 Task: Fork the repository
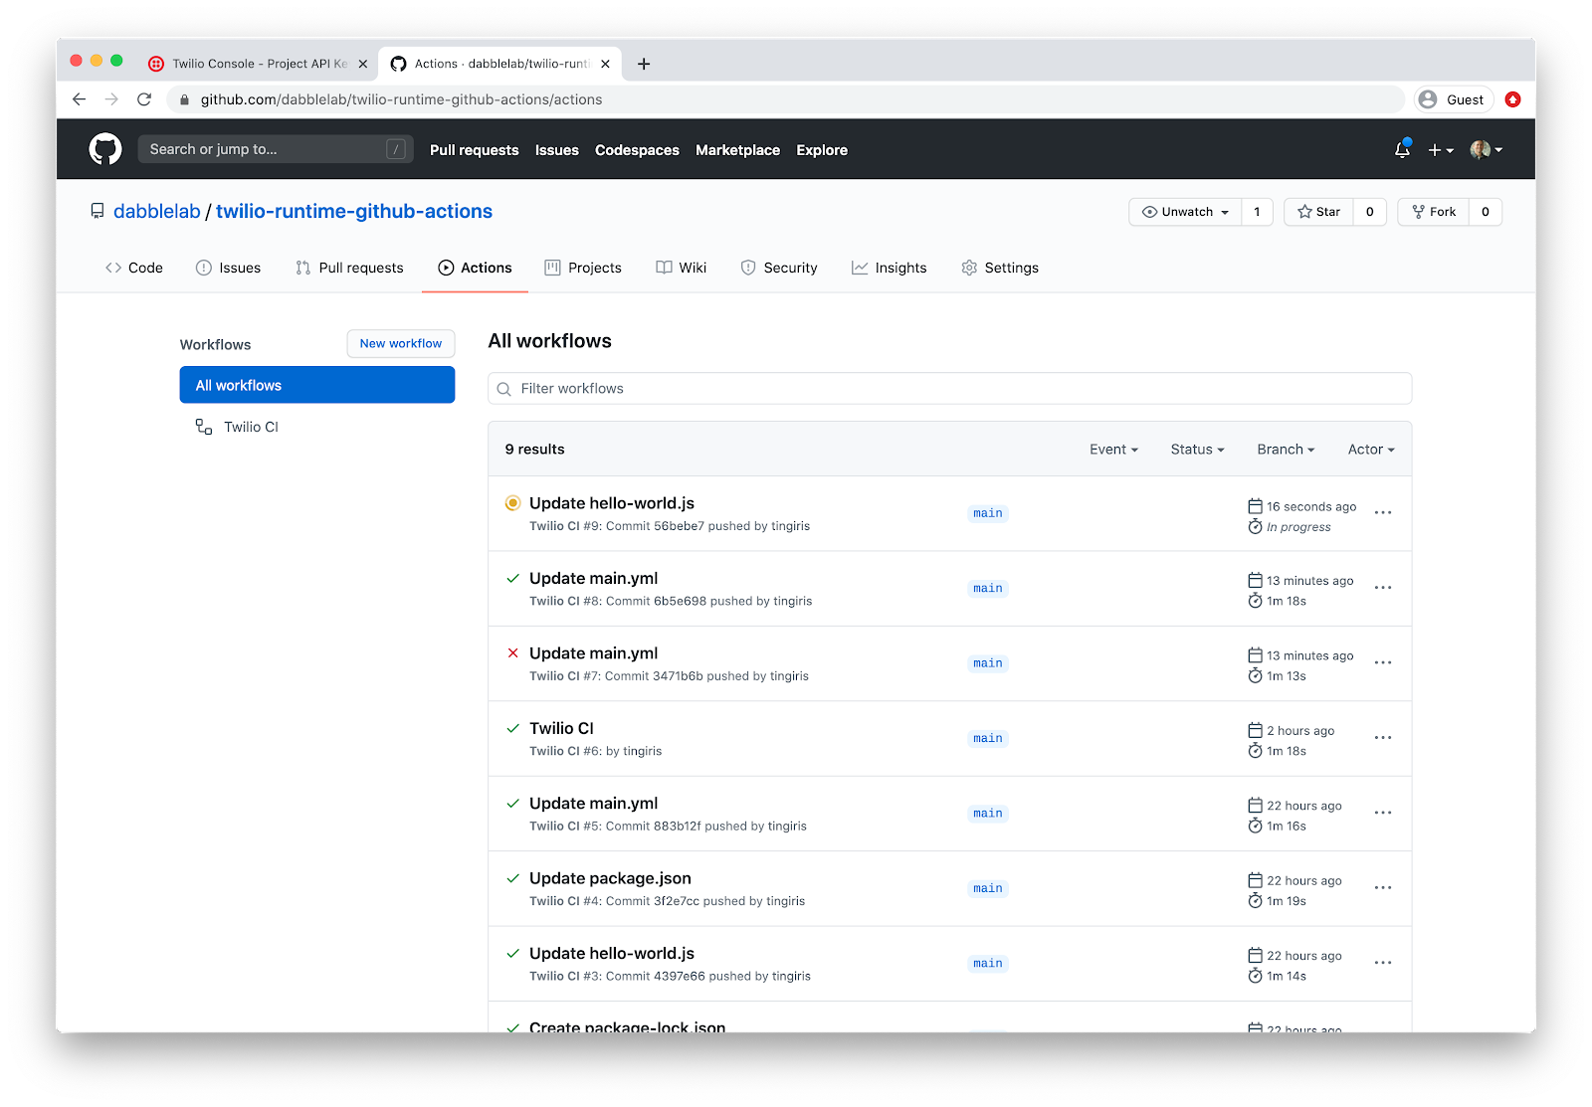pyautogui.click(x=1434, y=212)
